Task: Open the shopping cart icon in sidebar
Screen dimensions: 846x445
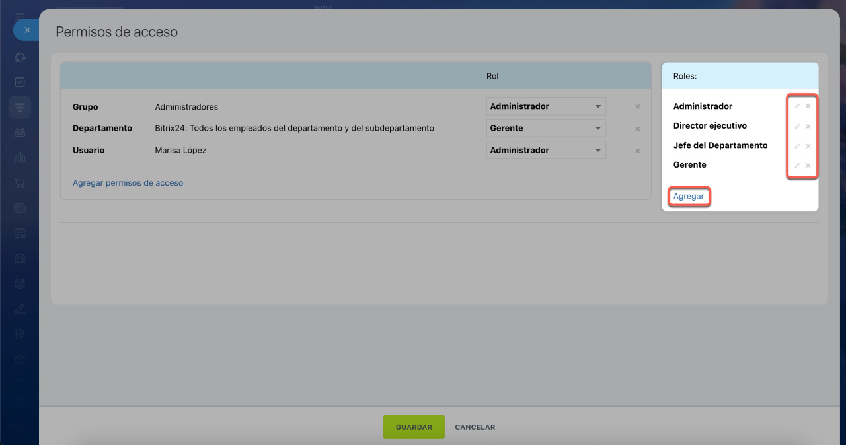Action: pyautogui.click(x=20, y=183)
